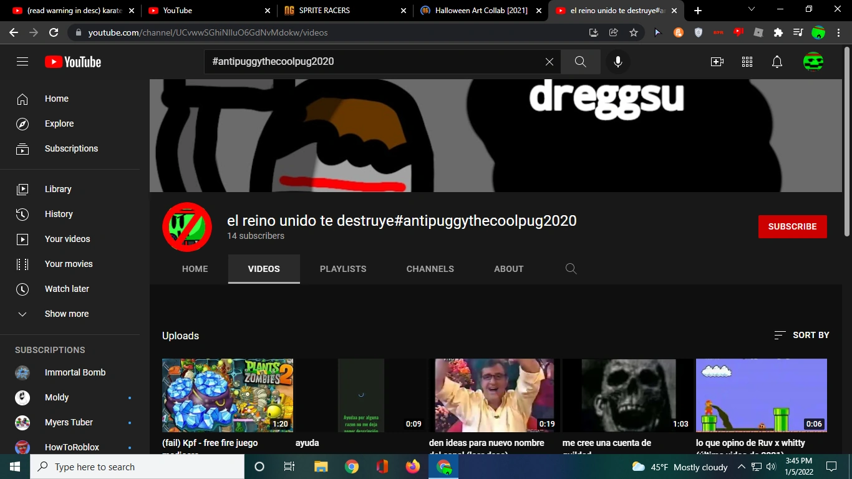Click the SUBSCRIBE button
The height and width of the screenshot is (479, 852).
pyautogui.click(x=792, y=226)
